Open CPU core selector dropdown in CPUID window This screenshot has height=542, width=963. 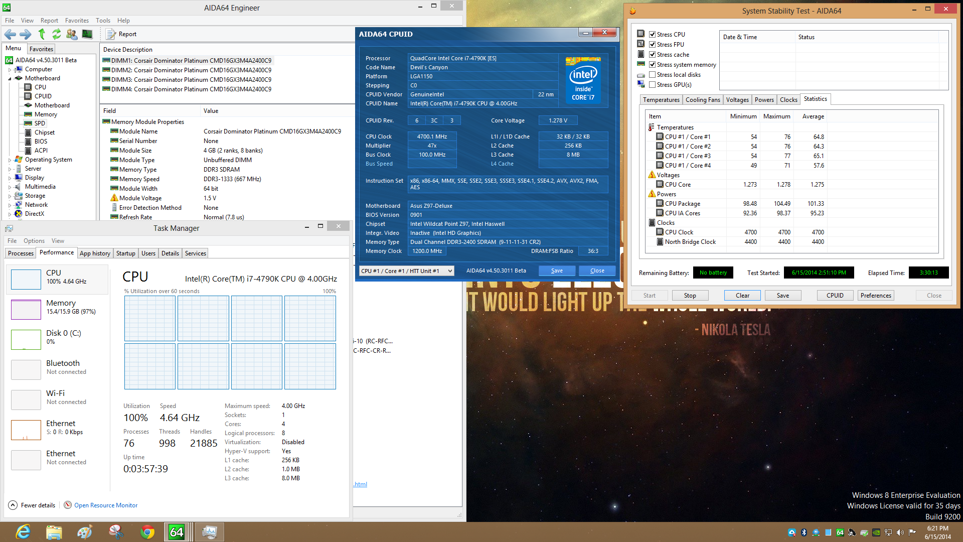click(407, 270)
